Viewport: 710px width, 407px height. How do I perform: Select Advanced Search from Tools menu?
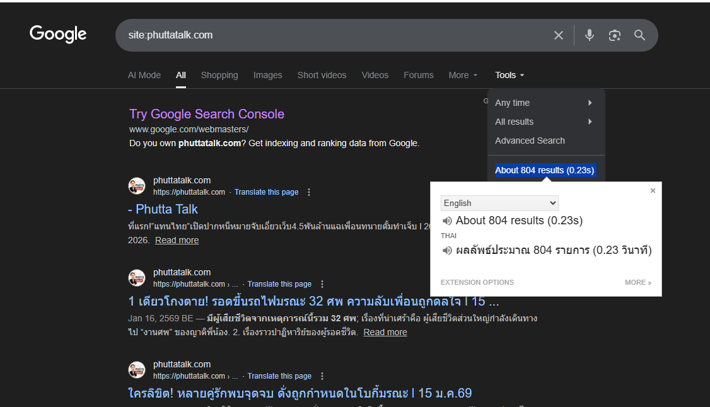coord(530,140)
